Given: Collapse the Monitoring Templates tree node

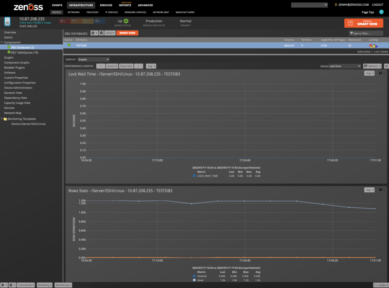Looking at the screenshot, I should click(2, 119).
